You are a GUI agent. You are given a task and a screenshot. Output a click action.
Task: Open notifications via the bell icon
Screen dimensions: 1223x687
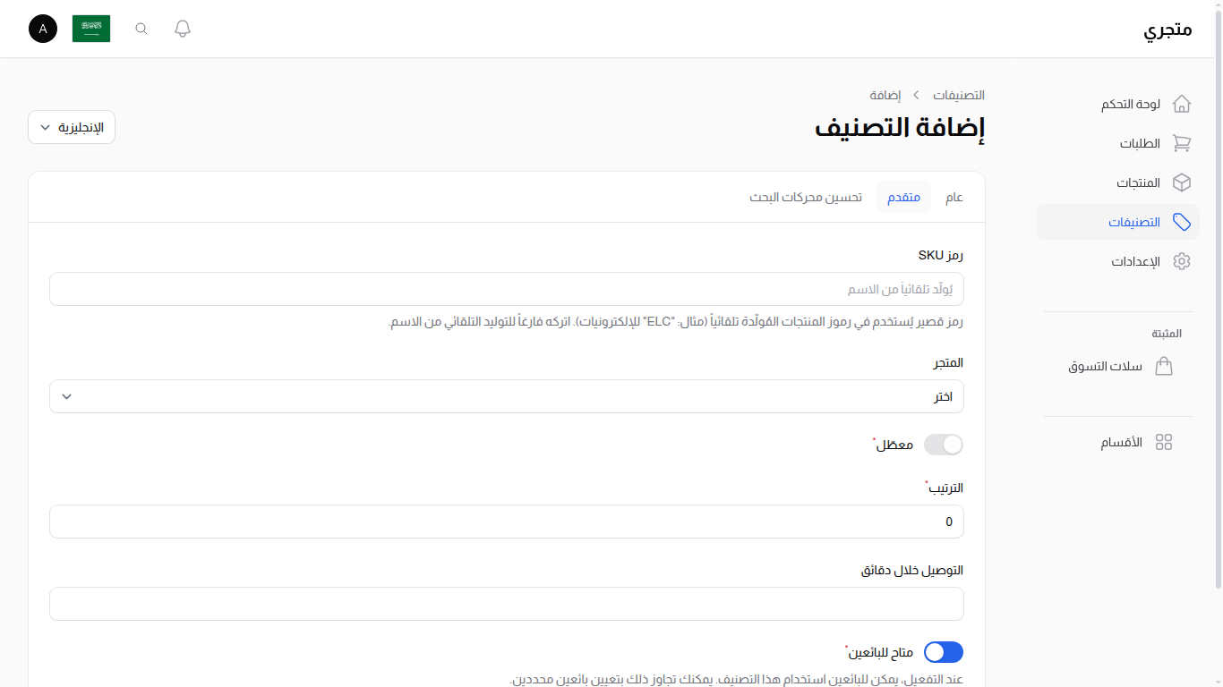[182, 28]
